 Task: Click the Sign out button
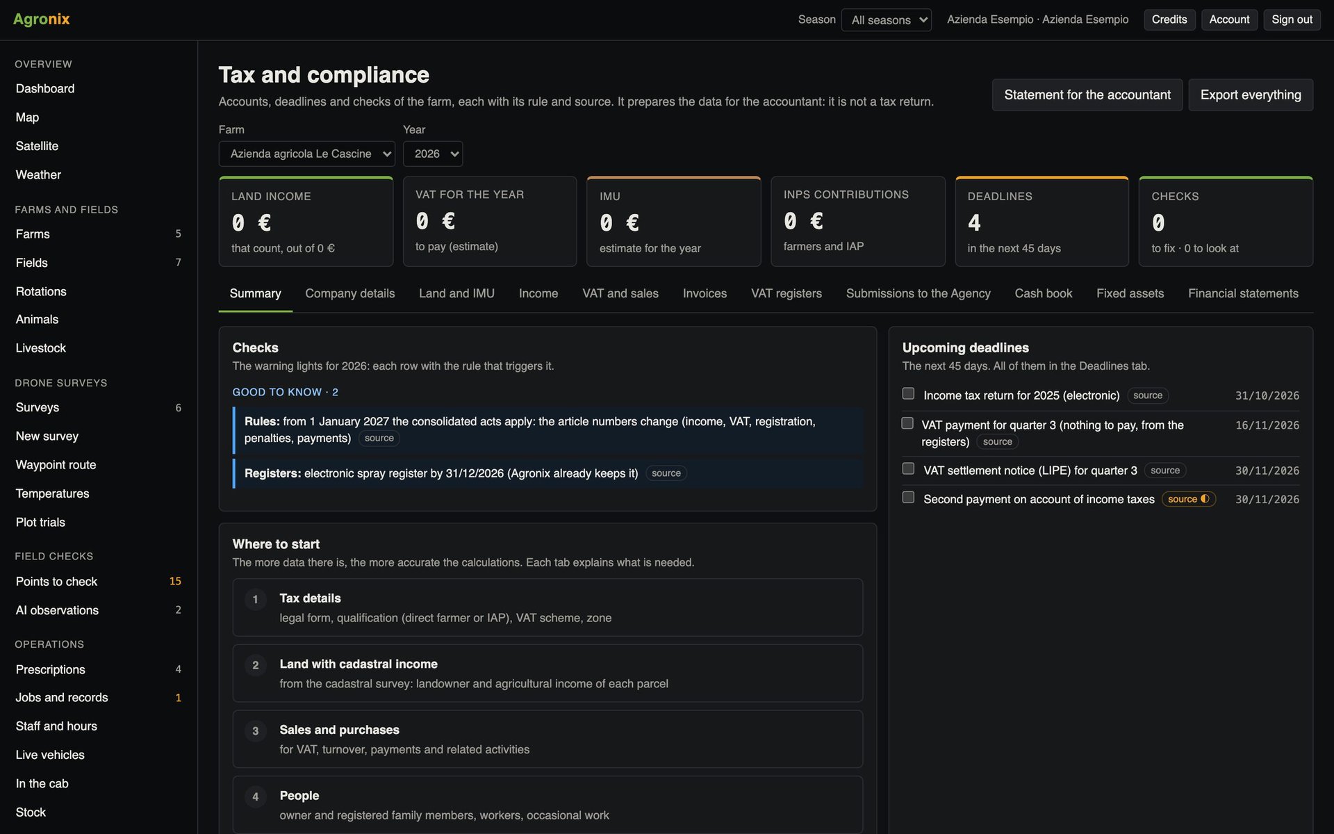tap(1292, 19)
